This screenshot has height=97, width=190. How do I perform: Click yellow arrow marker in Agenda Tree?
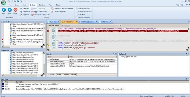tap(2, 42)
